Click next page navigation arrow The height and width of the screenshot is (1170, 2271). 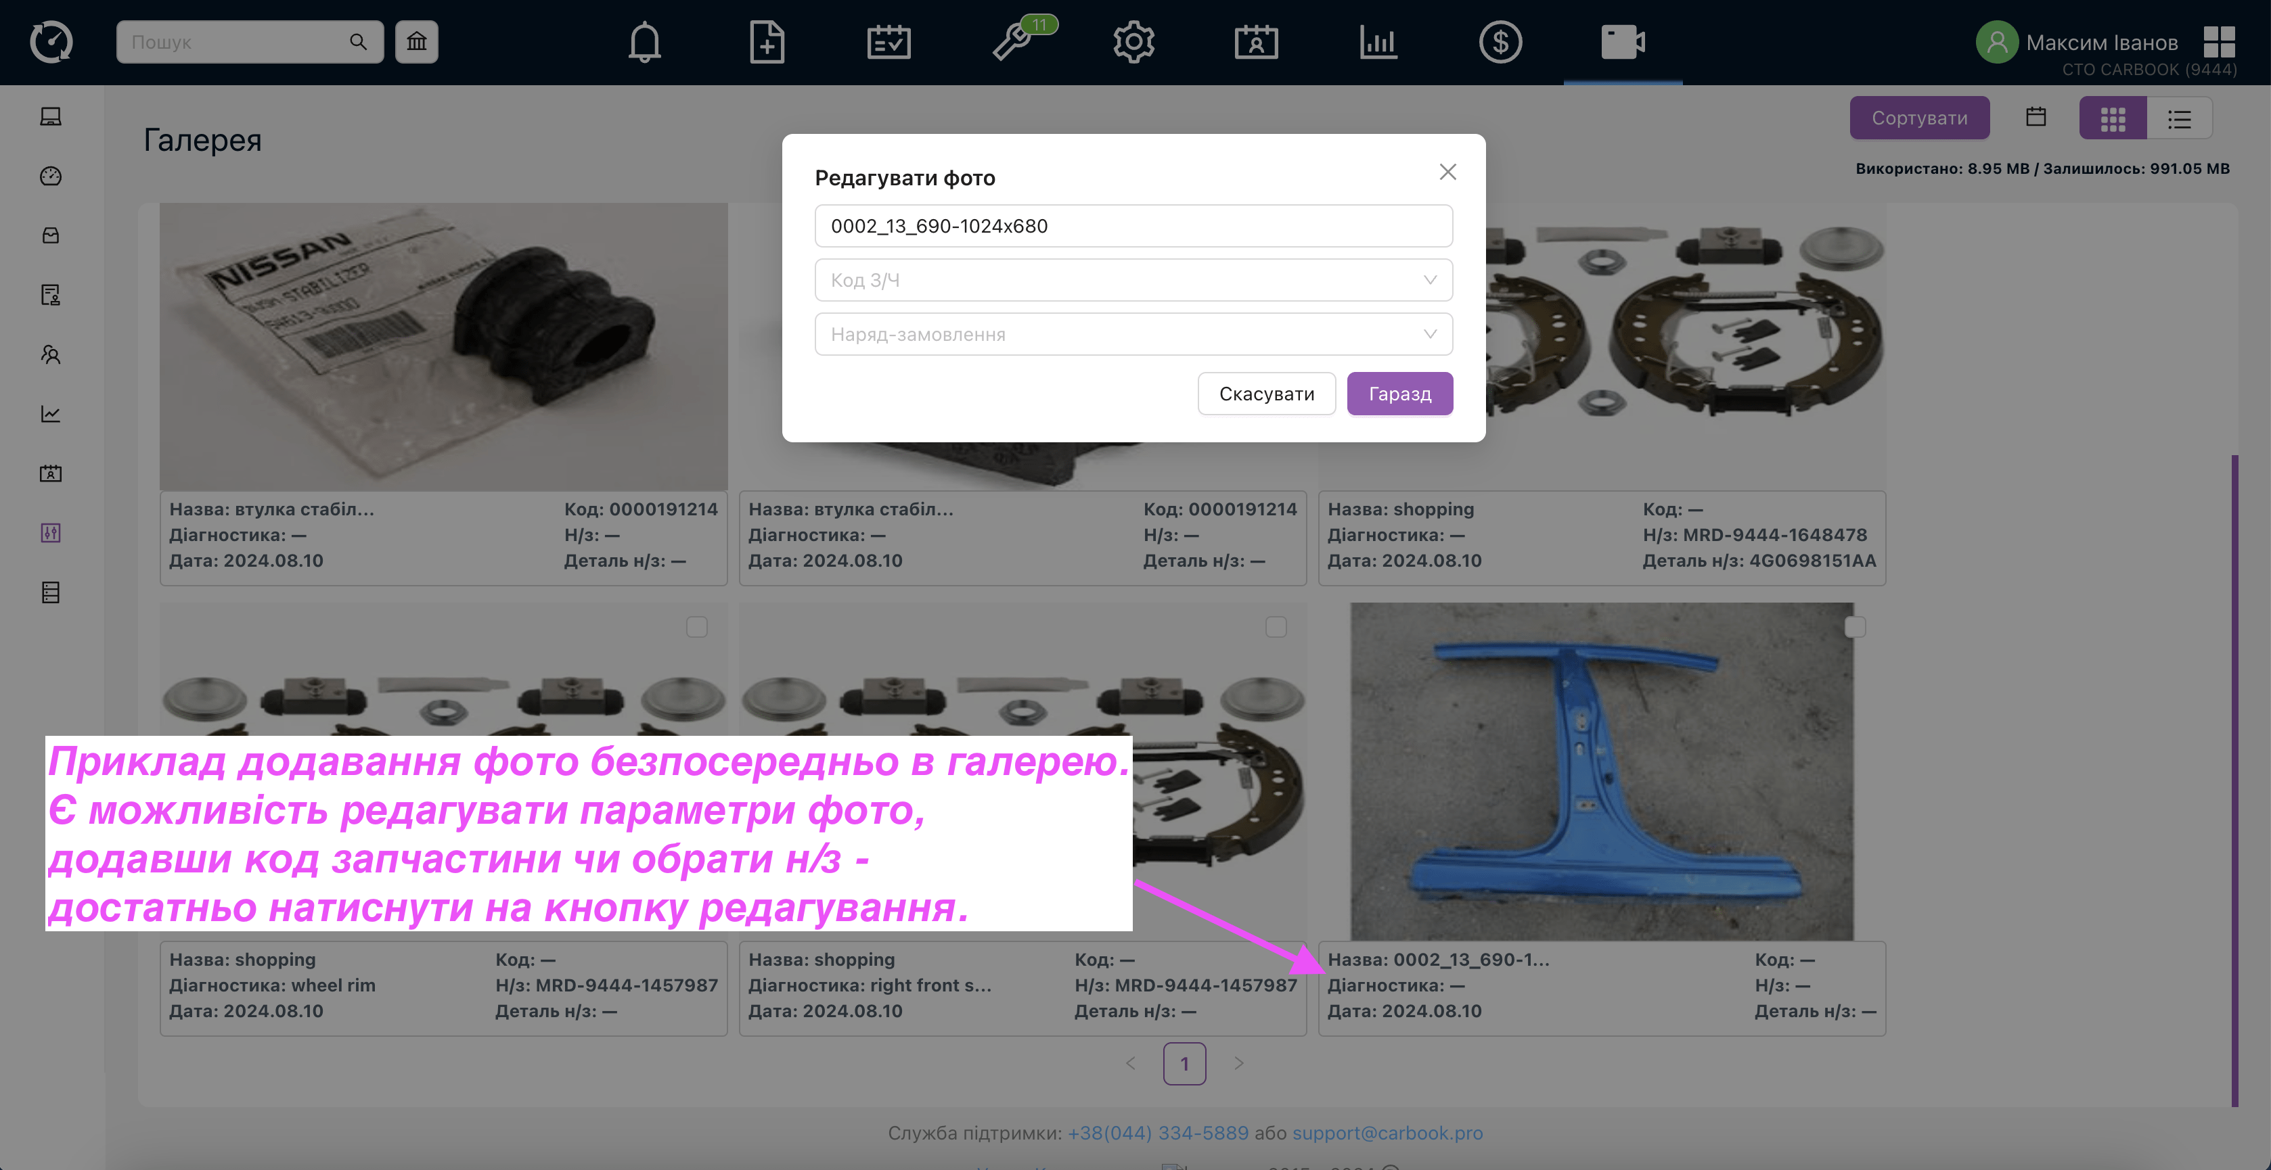click(1236, 1062)
